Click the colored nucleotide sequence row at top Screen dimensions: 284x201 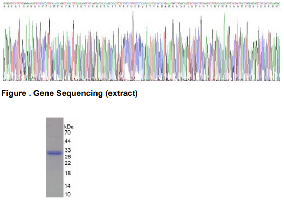pyautogui.click(x=142, y=3)
